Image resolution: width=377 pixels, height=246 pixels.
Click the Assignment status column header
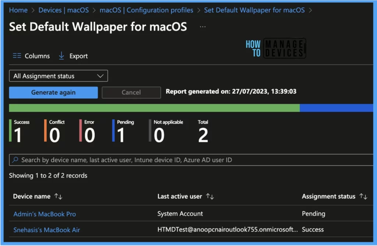click(x=328, y=196)
